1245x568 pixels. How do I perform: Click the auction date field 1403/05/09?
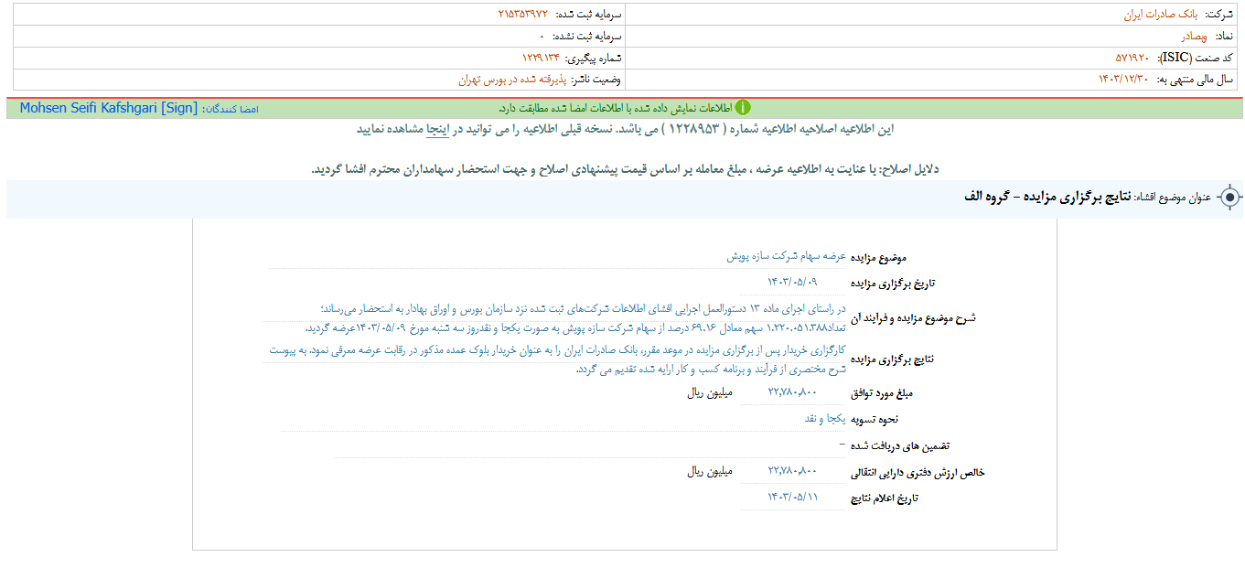click(x=792, y=283)
